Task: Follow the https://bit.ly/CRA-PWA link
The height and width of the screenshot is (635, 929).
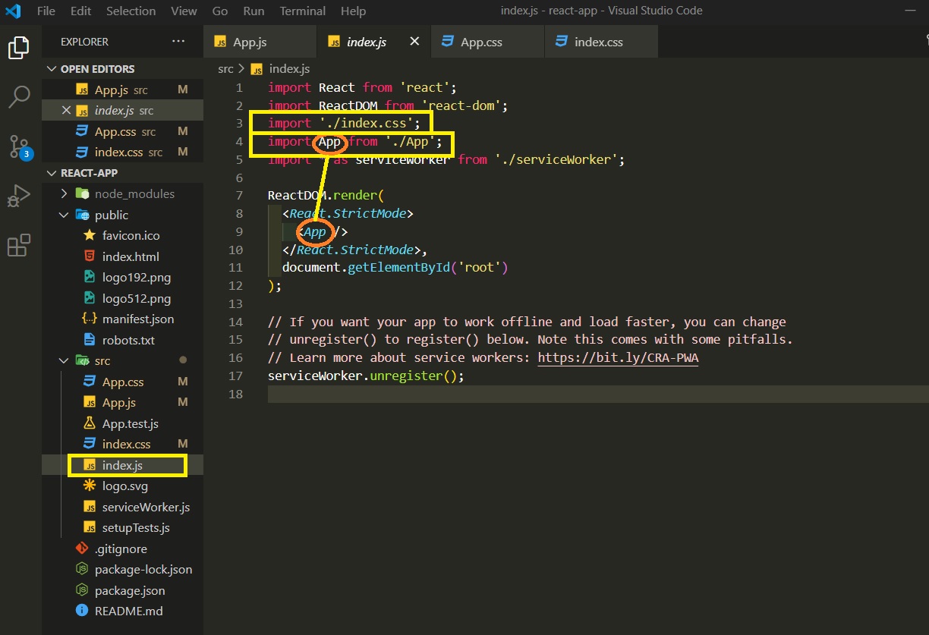Action: (x=618, y=357)
